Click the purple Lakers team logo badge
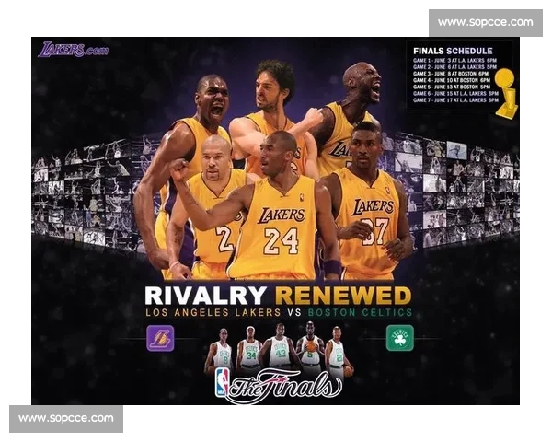This screenshot has width=552, height=442. tap(160, 338)
